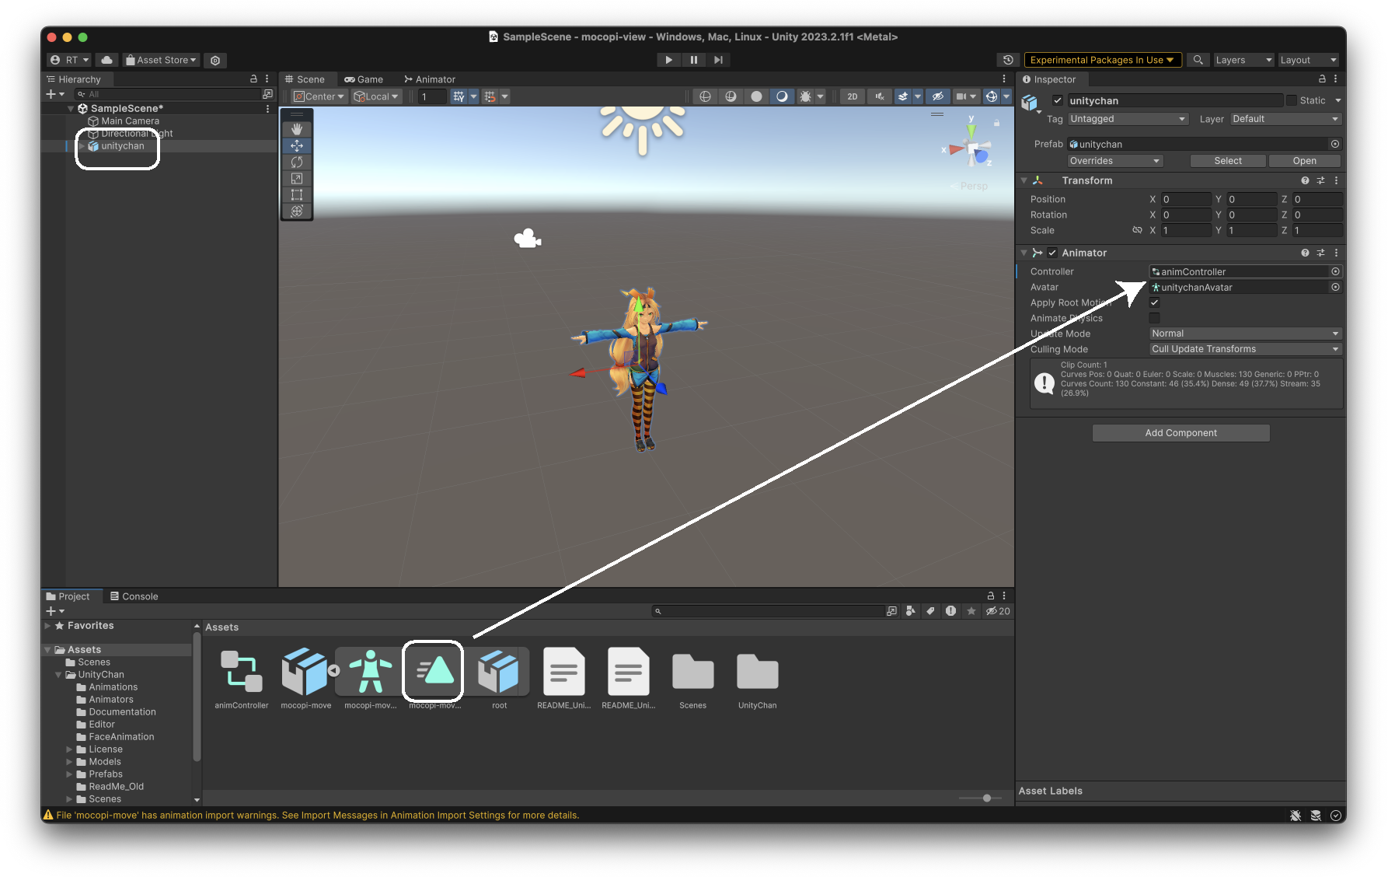Open the Tag dropdown

[x=1128, y=119]
